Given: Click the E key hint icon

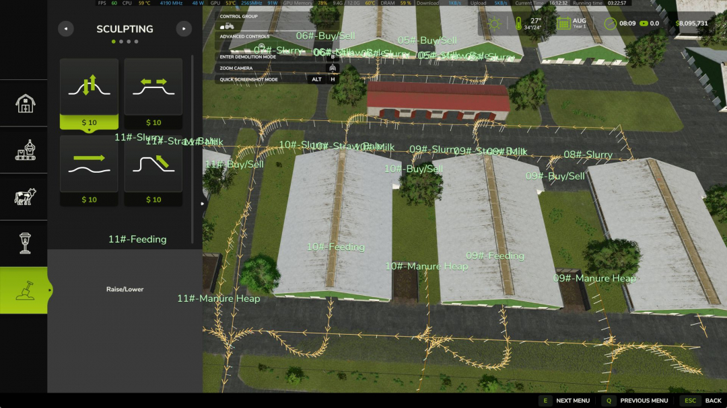Looking at the screenshot, I should pyautogui.click(x=545, y=401).
